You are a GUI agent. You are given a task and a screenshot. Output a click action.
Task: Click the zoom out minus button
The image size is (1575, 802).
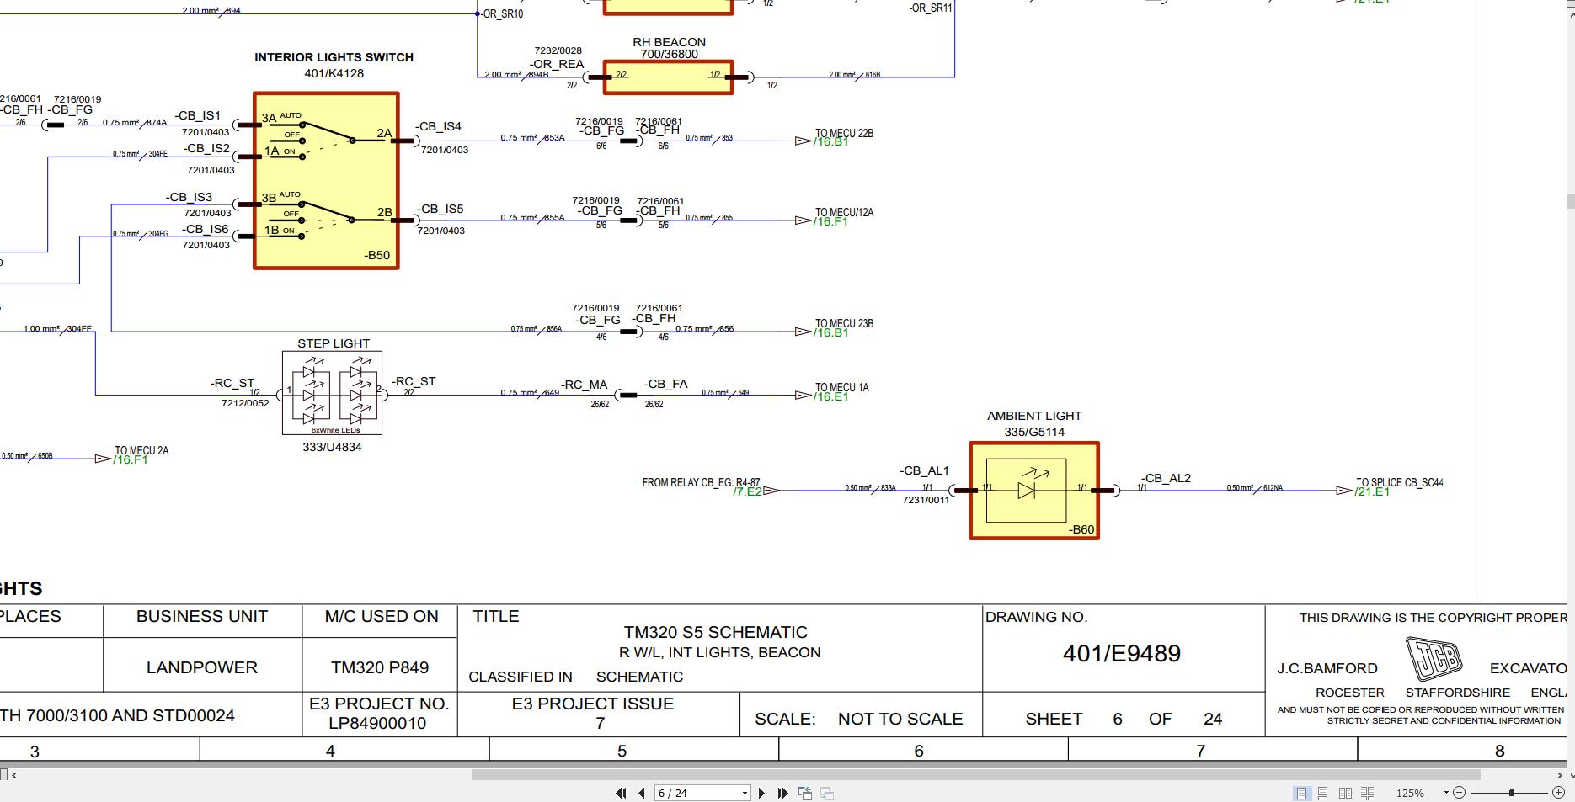[x=1460, y=793]
